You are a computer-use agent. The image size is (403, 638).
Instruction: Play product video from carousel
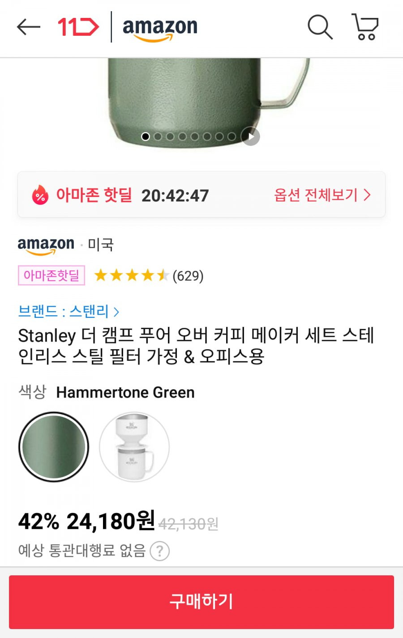click(250, 136)
